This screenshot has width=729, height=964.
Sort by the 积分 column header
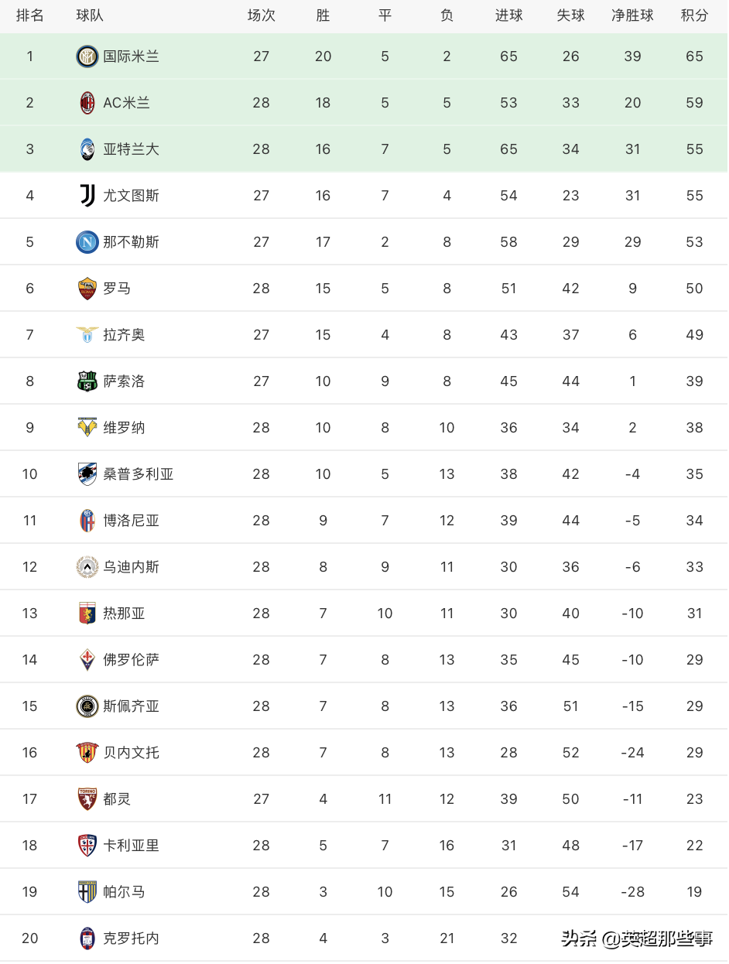[694, 15]
